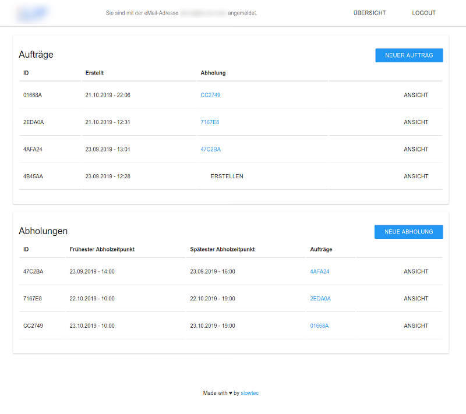View pickup 47C2BA via ANSICHT button
This screenshot has height=414, width=466.
[416, 271]
